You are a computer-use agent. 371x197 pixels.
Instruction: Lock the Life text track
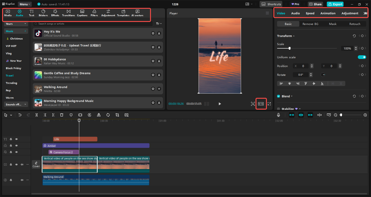coord(11,139)
